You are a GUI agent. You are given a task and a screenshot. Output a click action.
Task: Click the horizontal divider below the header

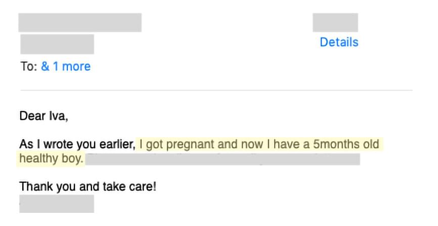(216, 90)
